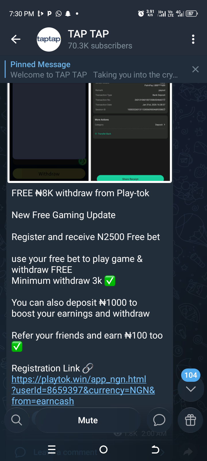Tap Android back navigation button
Viewport: 207px width, 461px height.
point(155,449)
